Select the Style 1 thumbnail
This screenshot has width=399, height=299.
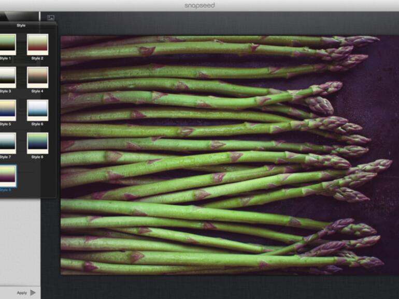pyautogui.click(x=8, y=44)
